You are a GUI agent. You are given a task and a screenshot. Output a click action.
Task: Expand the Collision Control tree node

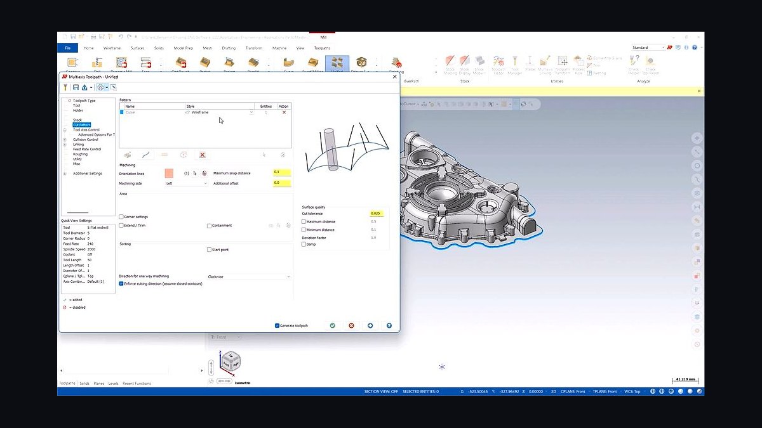tap(65, 139)
